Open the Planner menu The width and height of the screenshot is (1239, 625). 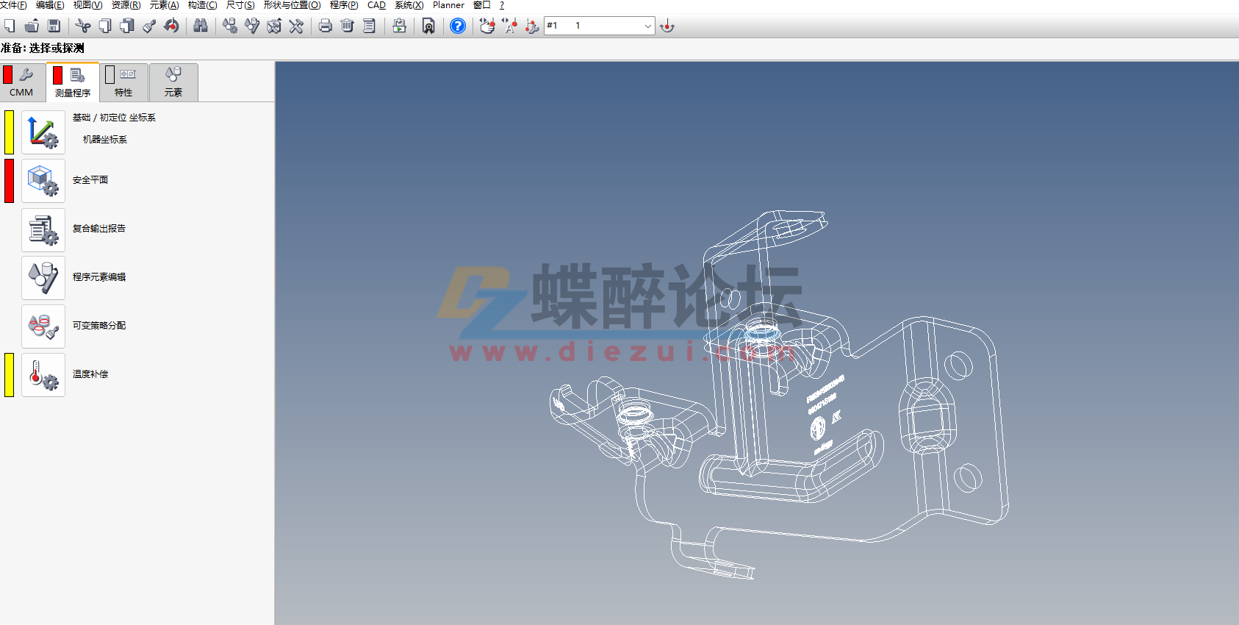(448, 5)
